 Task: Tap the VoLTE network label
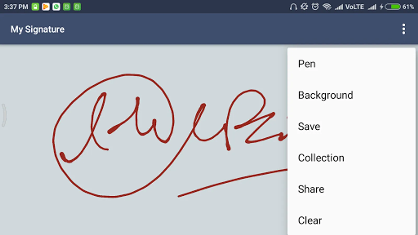[355, 7]
